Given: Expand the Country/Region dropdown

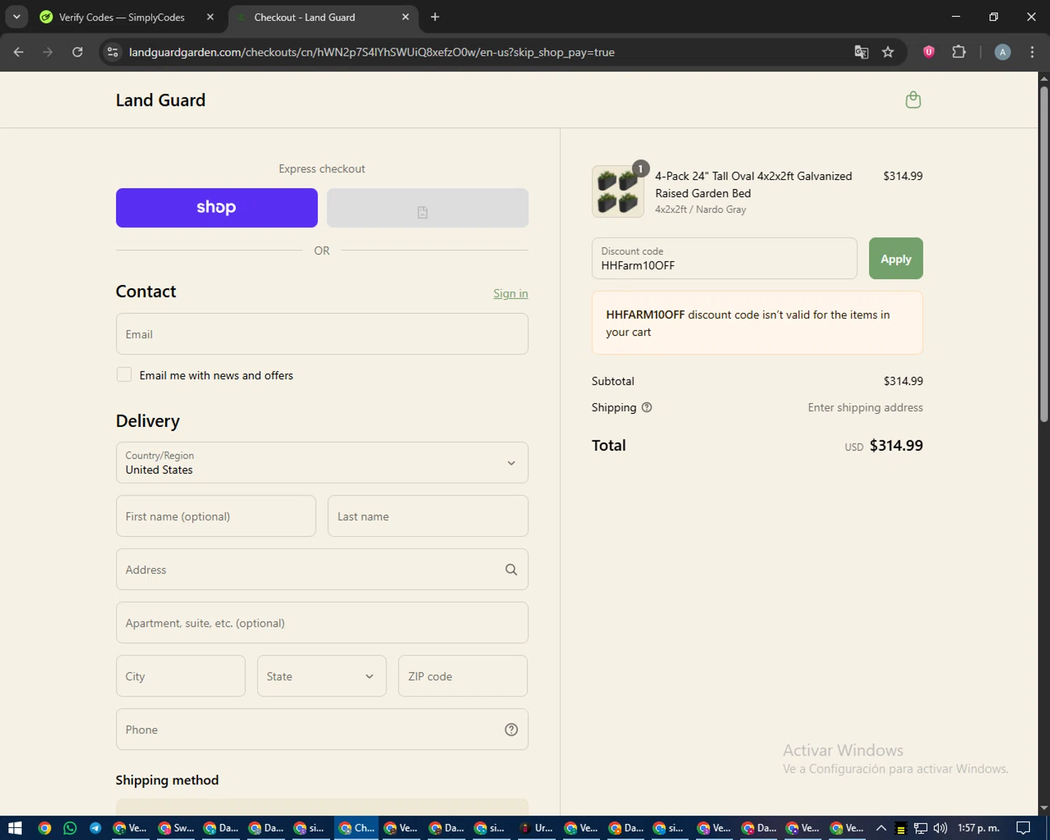Looking at the screenshot, I should click(x=322, y=463).
